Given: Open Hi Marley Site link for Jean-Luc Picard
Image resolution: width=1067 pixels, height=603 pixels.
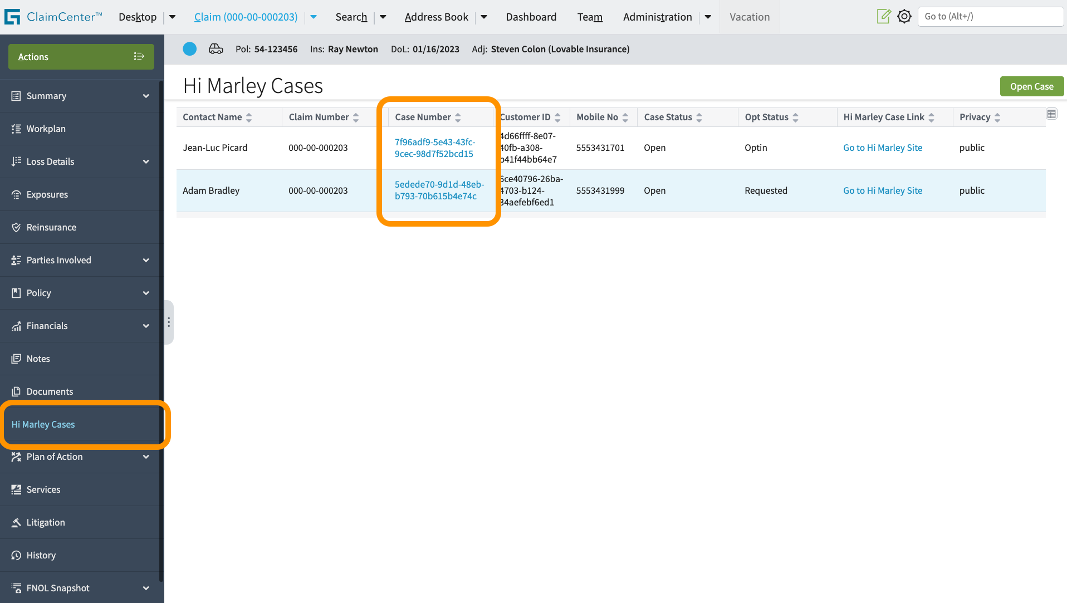Looking at the screenshot, I should tap(882, 148).
